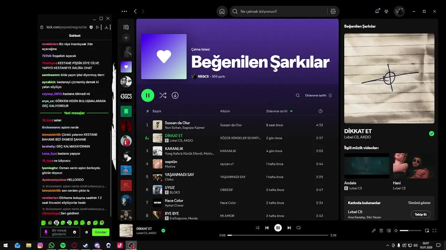This screenshot has height=250, width=446.
Task: Sort by duration clock column header
Action: pos(321,111)
